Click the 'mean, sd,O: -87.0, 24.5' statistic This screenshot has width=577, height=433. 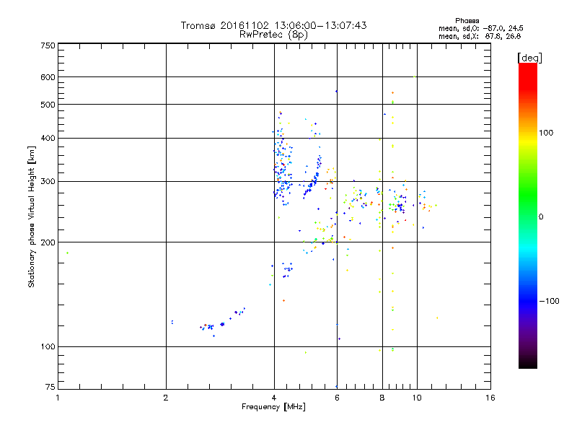click(481, 28)
